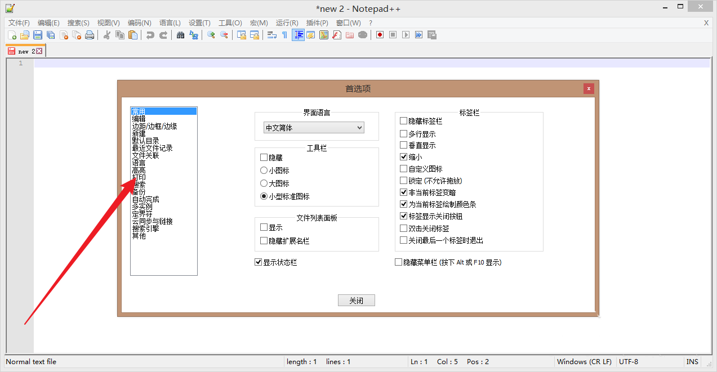Click the new 2 document tab
Screen dimensions: 717x372
[x=25, y=50]
